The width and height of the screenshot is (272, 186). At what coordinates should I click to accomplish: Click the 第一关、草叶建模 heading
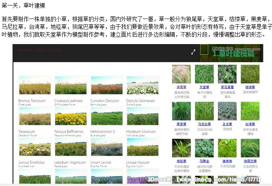click(24, 6)
